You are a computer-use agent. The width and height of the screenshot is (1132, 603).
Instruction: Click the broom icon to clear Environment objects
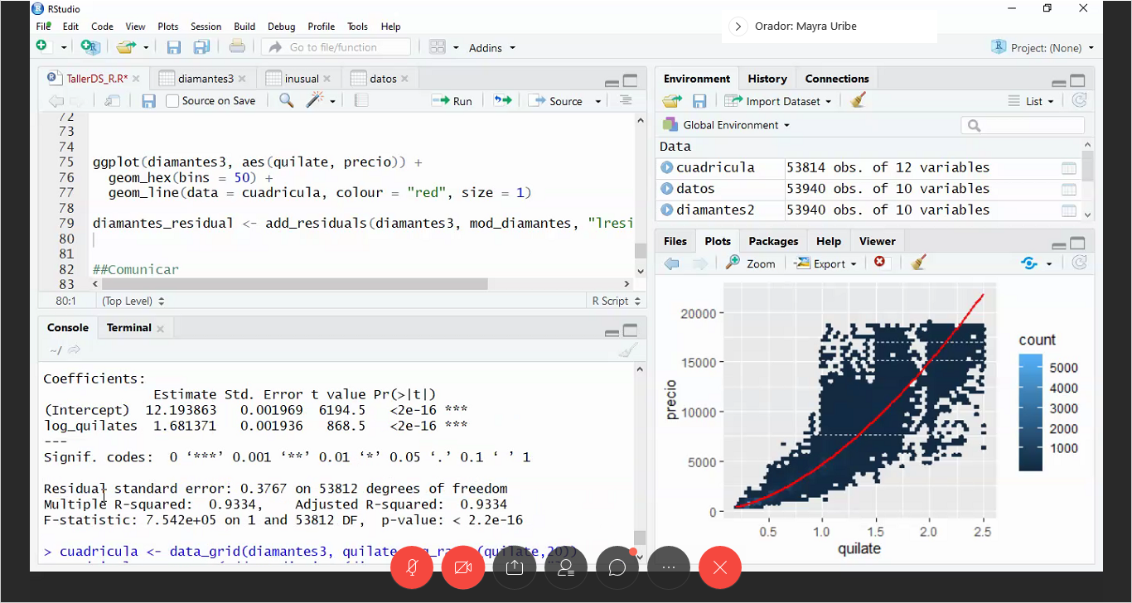858,101
